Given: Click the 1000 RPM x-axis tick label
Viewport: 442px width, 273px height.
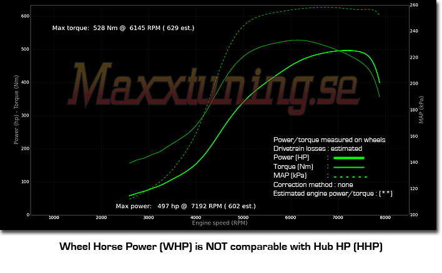Looking at the screenshot, I should point(54,218).
